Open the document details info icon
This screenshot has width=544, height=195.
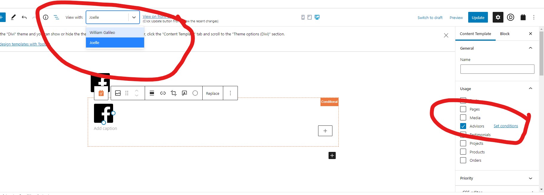46,17
